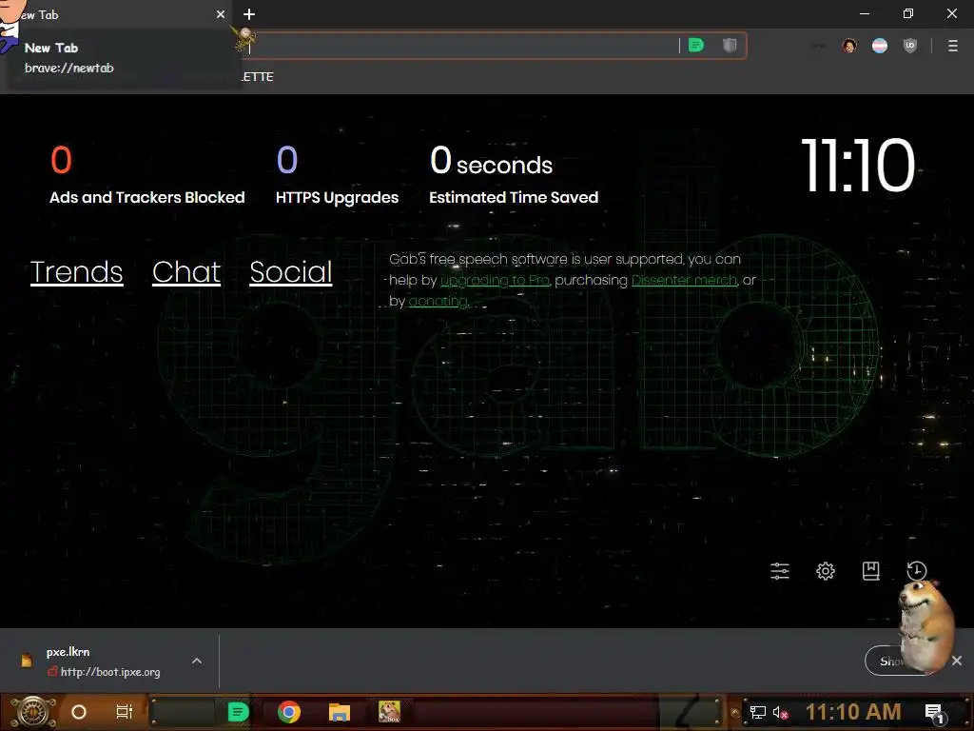Click the striped flag extension icon
The height and width of the screenshot is (731, 974).
click(x=880, y=46)
